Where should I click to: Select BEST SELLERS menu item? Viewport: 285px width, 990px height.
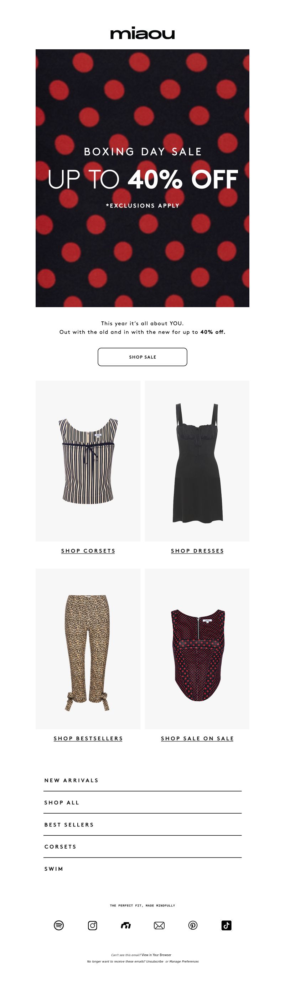pyautogui.click(x=142, y=824)
